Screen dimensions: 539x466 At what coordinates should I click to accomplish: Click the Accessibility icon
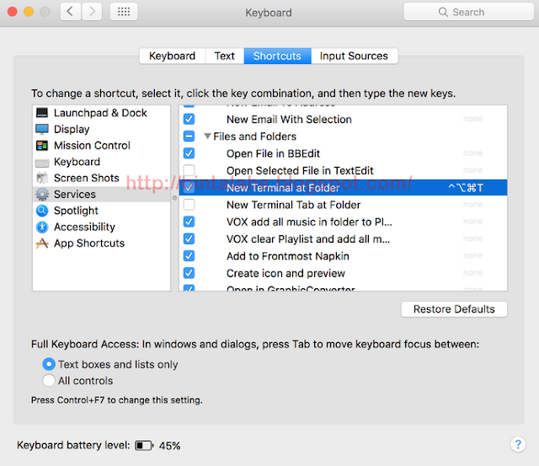[42, 227]
